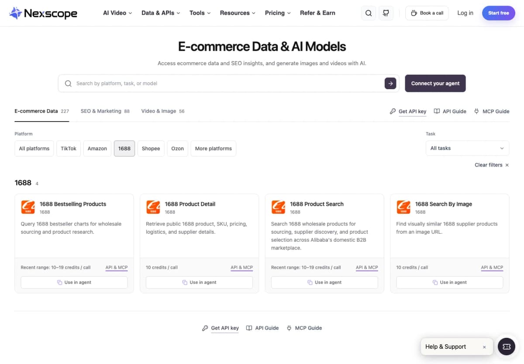The image size is (524, 364).
Task: Open the GitHub icon button
Action: [x=386, y=13]
